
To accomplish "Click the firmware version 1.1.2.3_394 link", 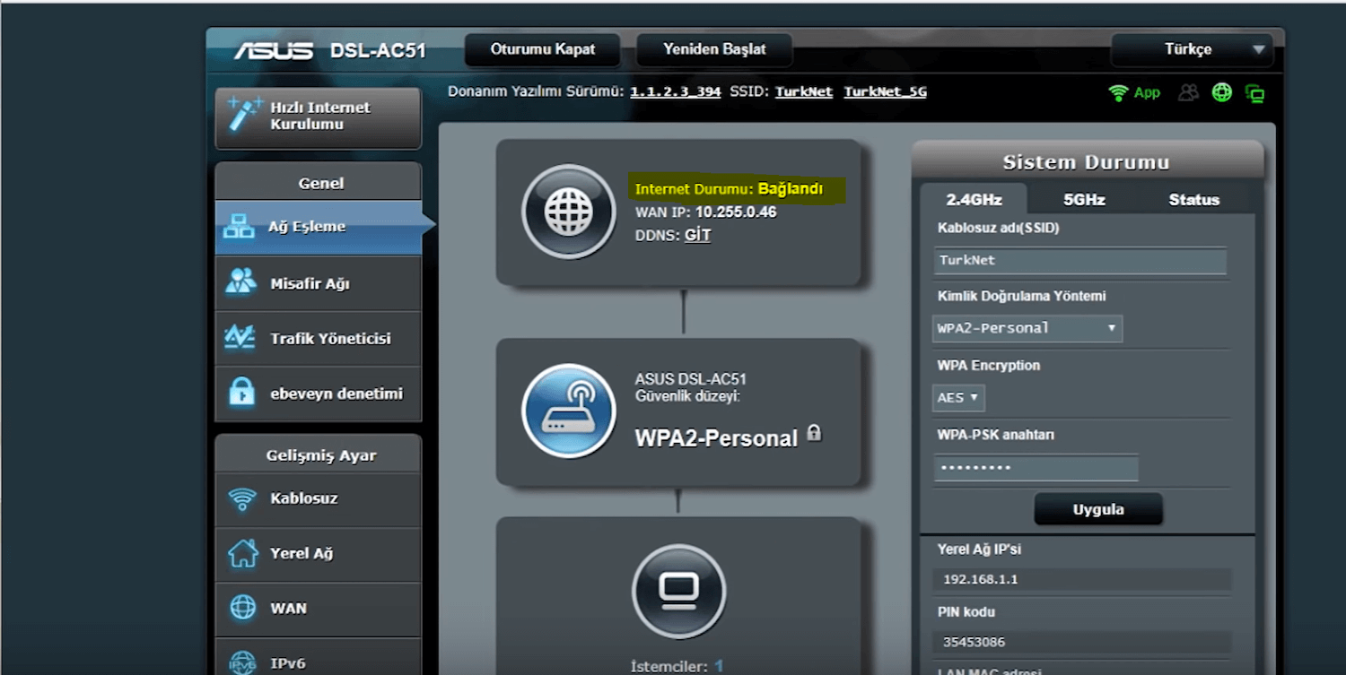I will point(675,91).
